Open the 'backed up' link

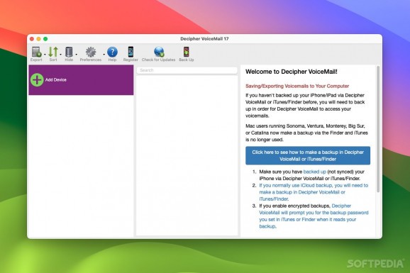314,172
